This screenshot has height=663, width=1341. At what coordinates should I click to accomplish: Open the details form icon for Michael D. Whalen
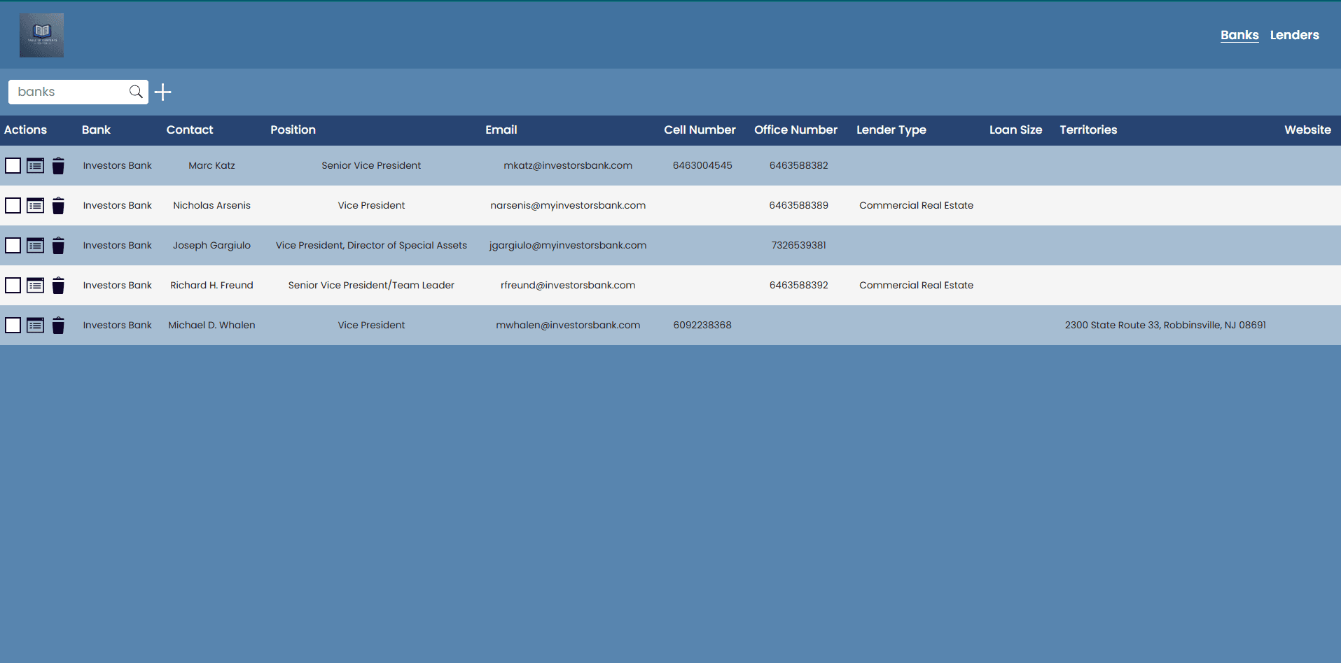(36, 326)
